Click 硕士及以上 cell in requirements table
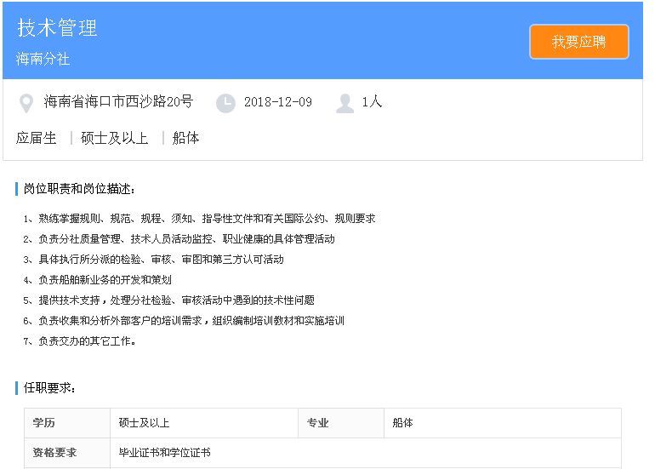The width and height of the screenshot is (655, 469). point(204,423)
